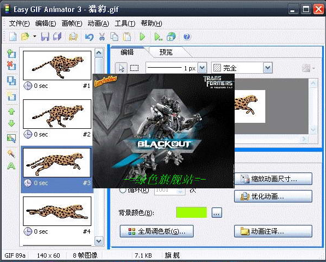Click the optimize animation toolbar icon
326x262 pixels.
[73, 37]
